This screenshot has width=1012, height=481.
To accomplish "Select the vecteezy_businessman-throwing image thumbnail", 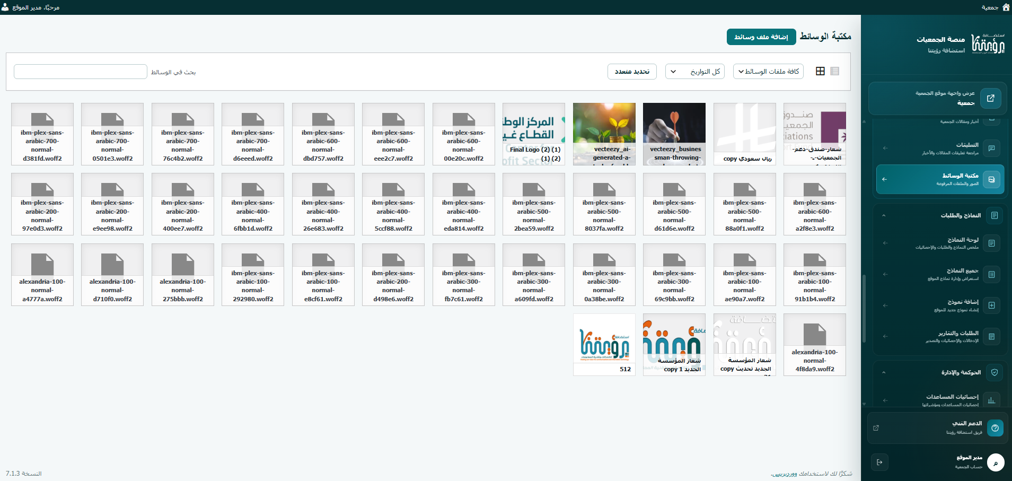I will [674, 134].
